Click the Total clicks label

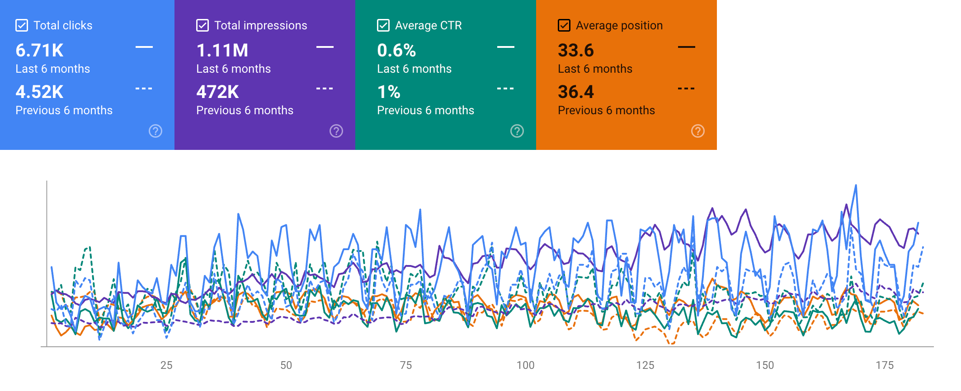(x=63, y=25)
